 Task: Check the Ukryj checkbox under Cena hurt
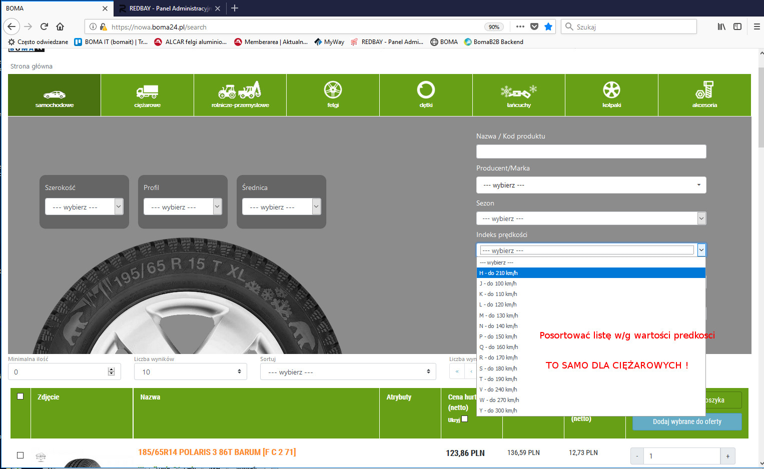[465, 419]
